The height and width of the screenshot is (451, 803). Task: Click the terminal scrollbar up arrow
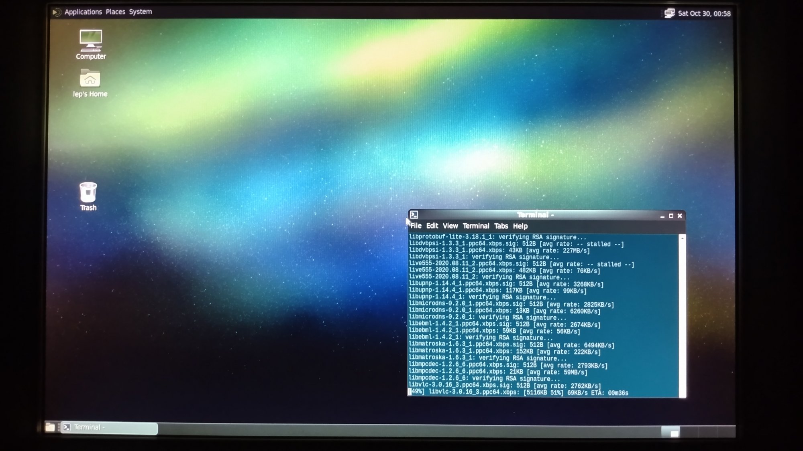point(682,238)
